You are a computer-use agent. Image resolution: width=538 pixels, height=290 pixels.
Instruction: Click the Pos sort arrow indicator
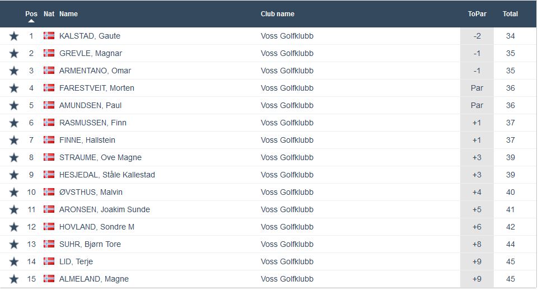(31, 21)
